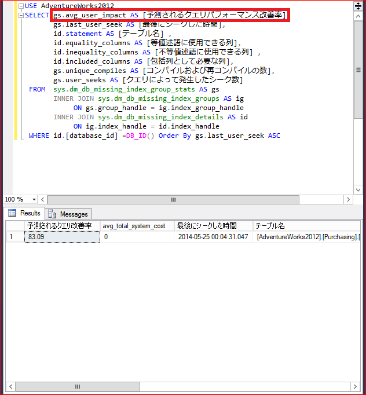This screenshot has width=366, height=395.
Task: Switch to the Results tab
Action: pos(24,213)
